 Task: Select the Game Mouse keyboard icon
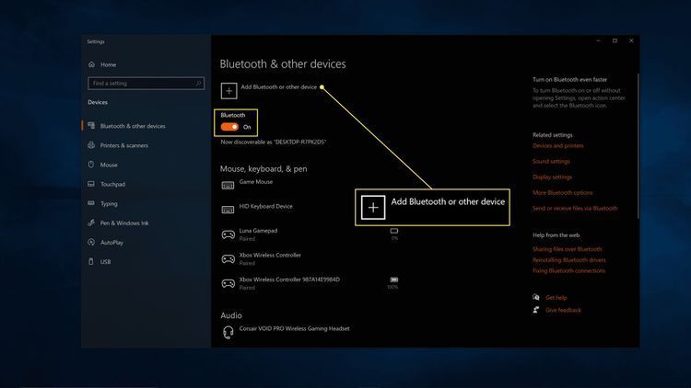(228, 185)
